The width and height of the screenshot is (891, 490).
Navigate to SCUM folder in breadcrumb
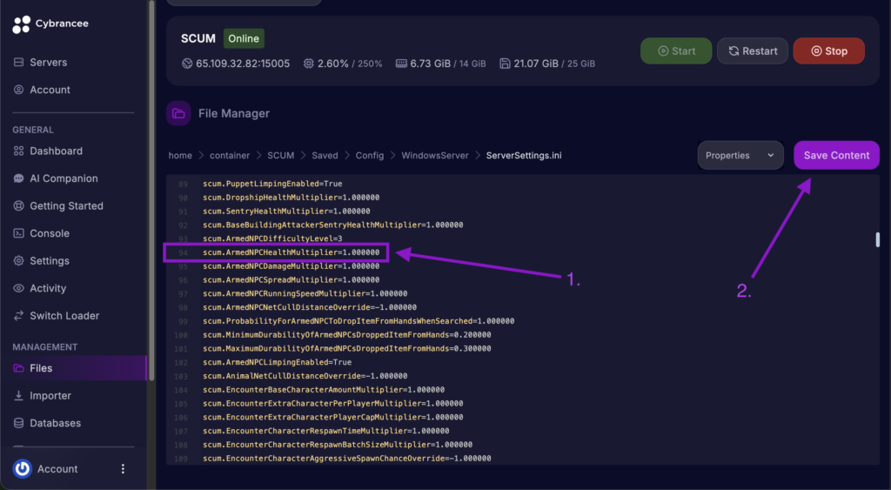(281, 155)
